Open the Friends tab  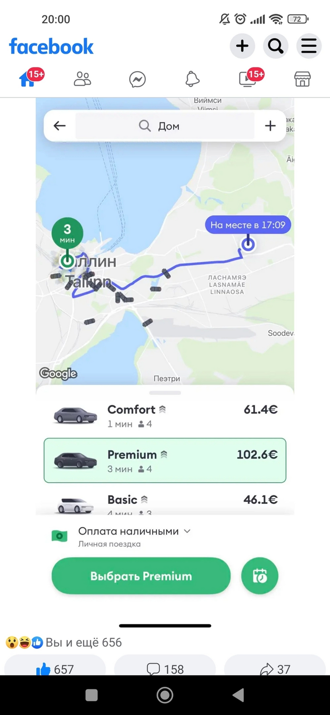point(82,79)
